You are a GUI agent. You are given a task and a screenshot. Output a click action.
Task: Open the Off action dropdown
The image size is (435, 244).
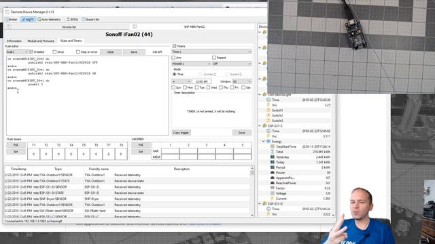232,64
